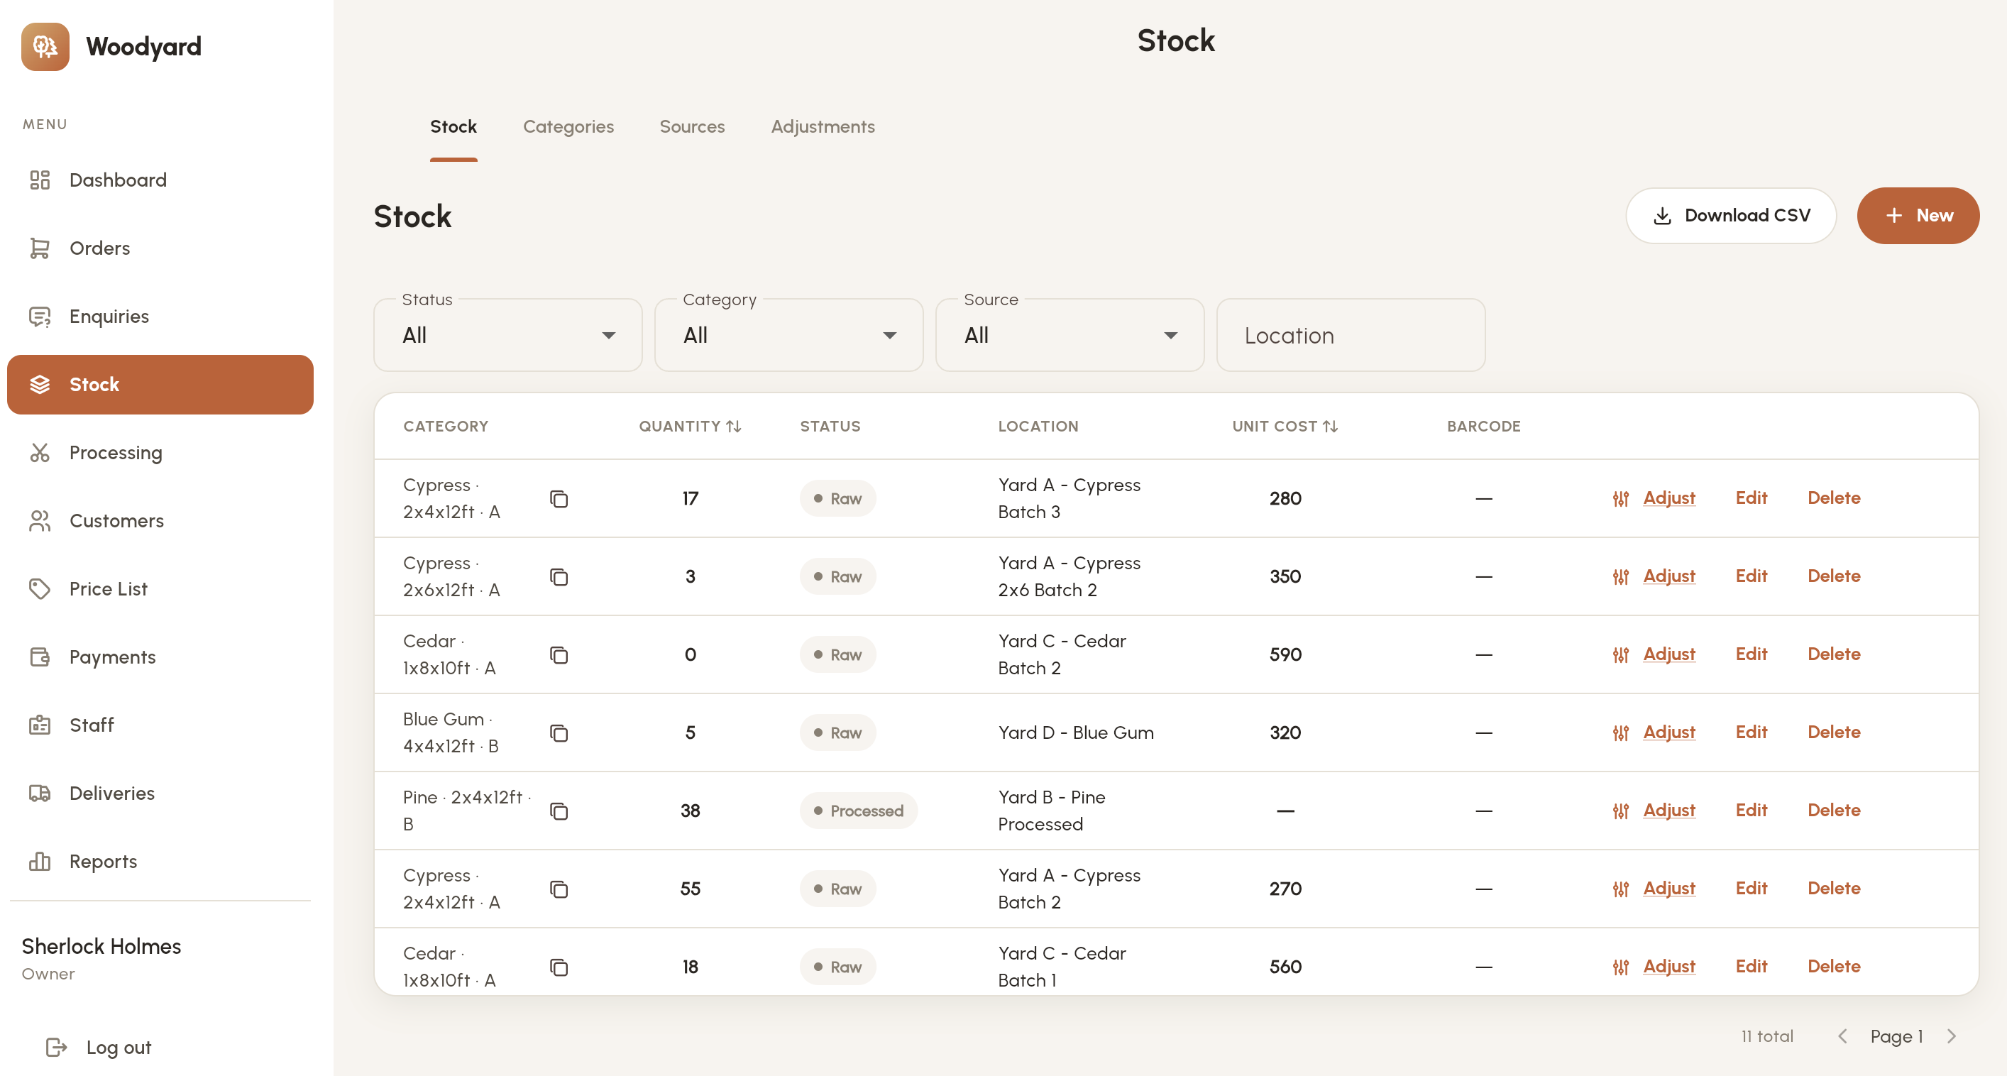Switch to the Sources tab

pyautogui.click(x=692, y=127)
